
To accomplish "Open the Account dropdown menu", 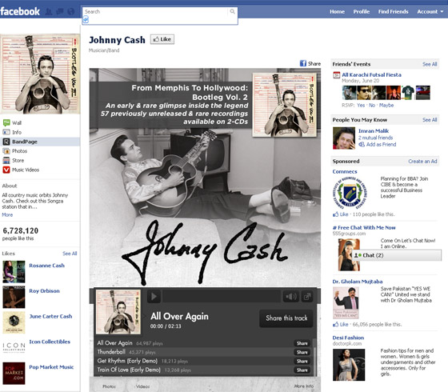I will click(x=430, y=12).
